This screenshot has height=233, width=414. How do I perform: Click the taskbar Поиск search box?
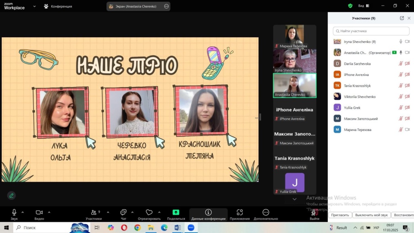(x=51, y=227)
